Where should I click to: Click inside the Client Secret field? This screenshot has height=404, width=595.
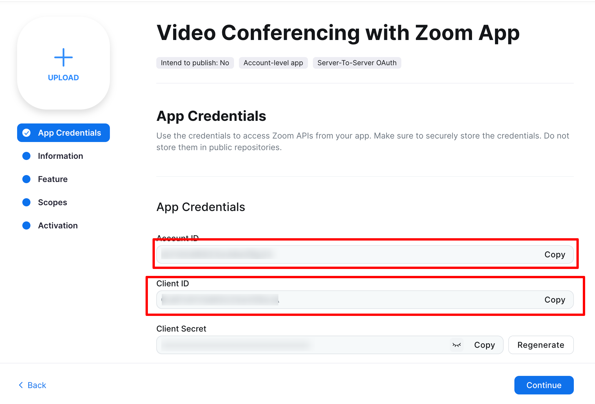coord(302,345)
